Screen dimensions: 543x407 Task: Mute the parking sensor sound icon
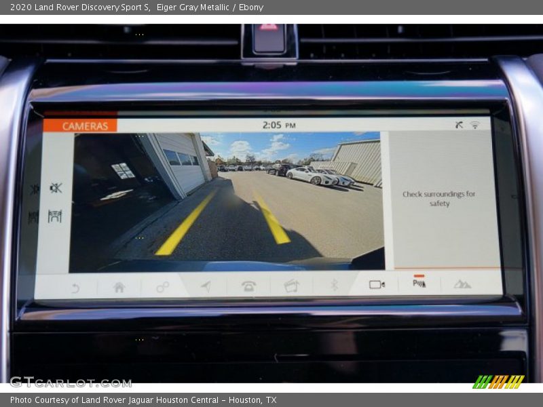56,188
